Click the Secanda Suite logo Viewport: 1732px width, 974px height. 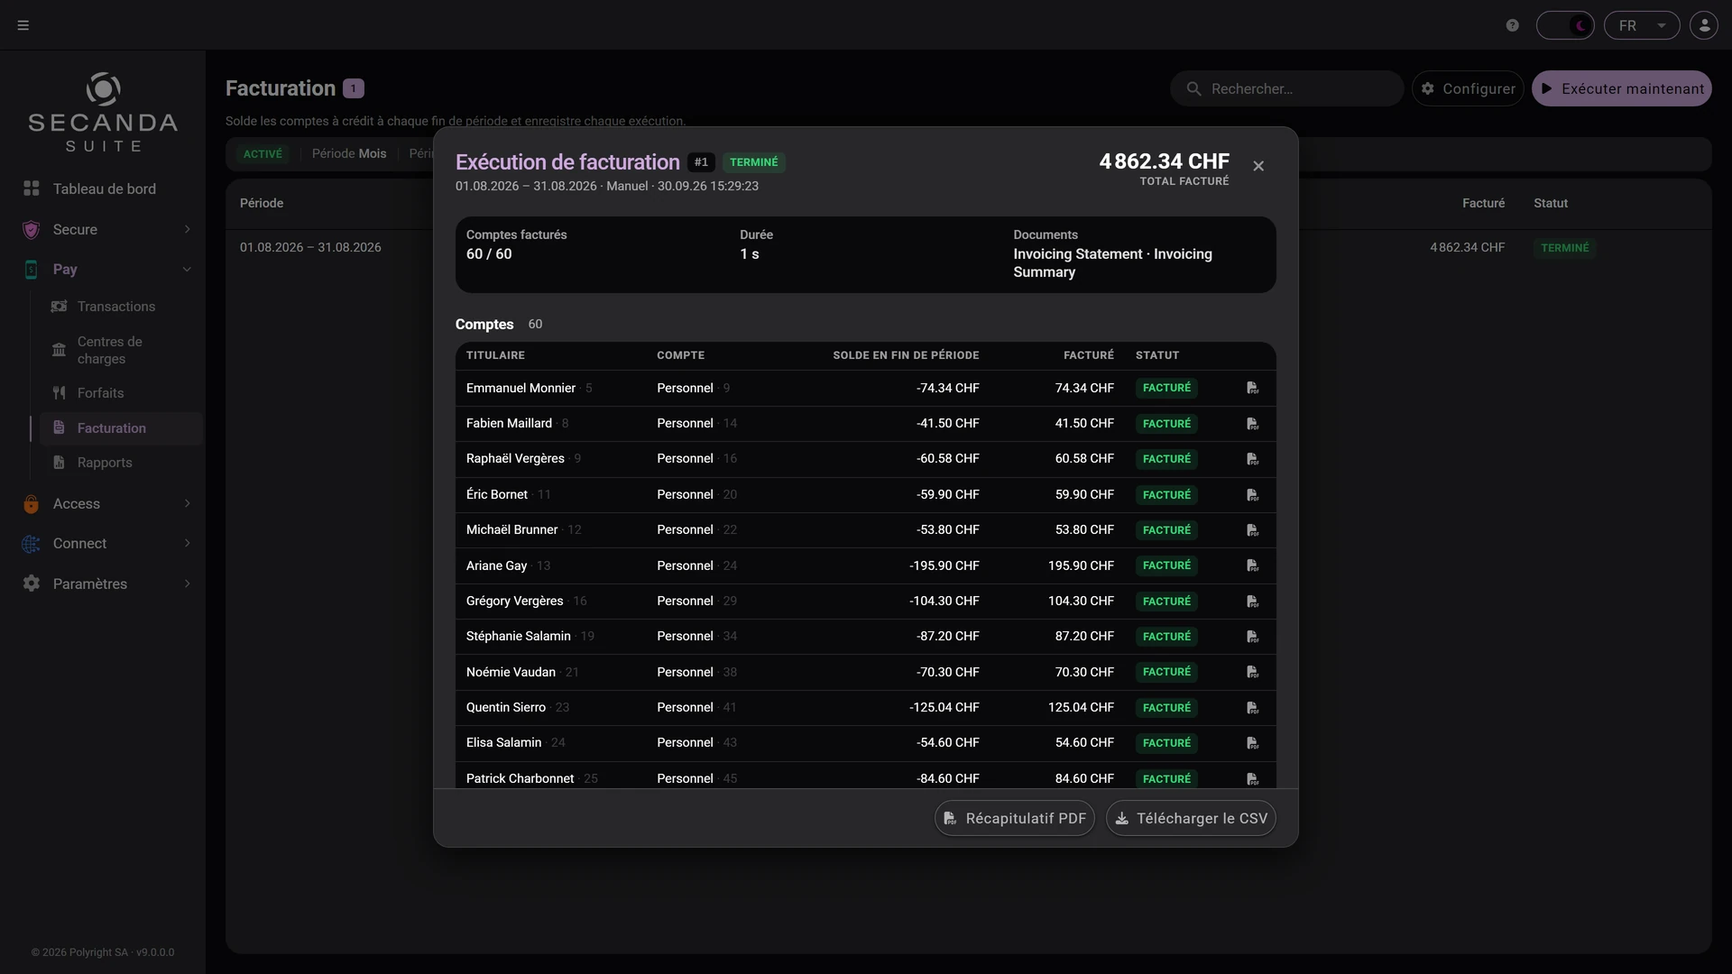tap(103, 113)
